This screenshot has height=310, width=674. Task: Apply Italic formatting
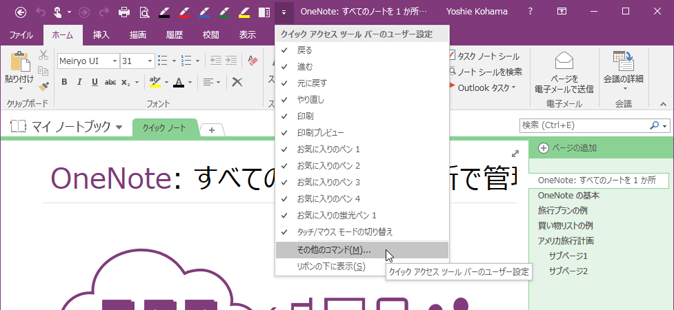[79, 82]
